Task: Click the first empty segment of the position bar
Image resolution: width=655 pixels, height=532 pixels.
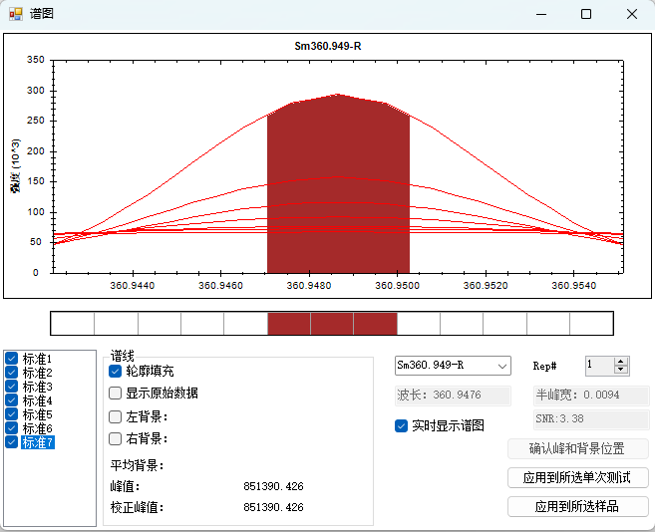Action: point(73,324)
